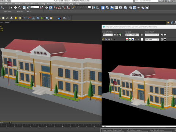Switch to the Object Paint ribbon tab
Image resolution: width=176 pixels, height=132 pixels.
coord(7,12)
